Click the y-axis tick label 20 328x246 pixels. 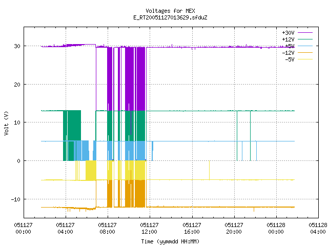point(17,85)
